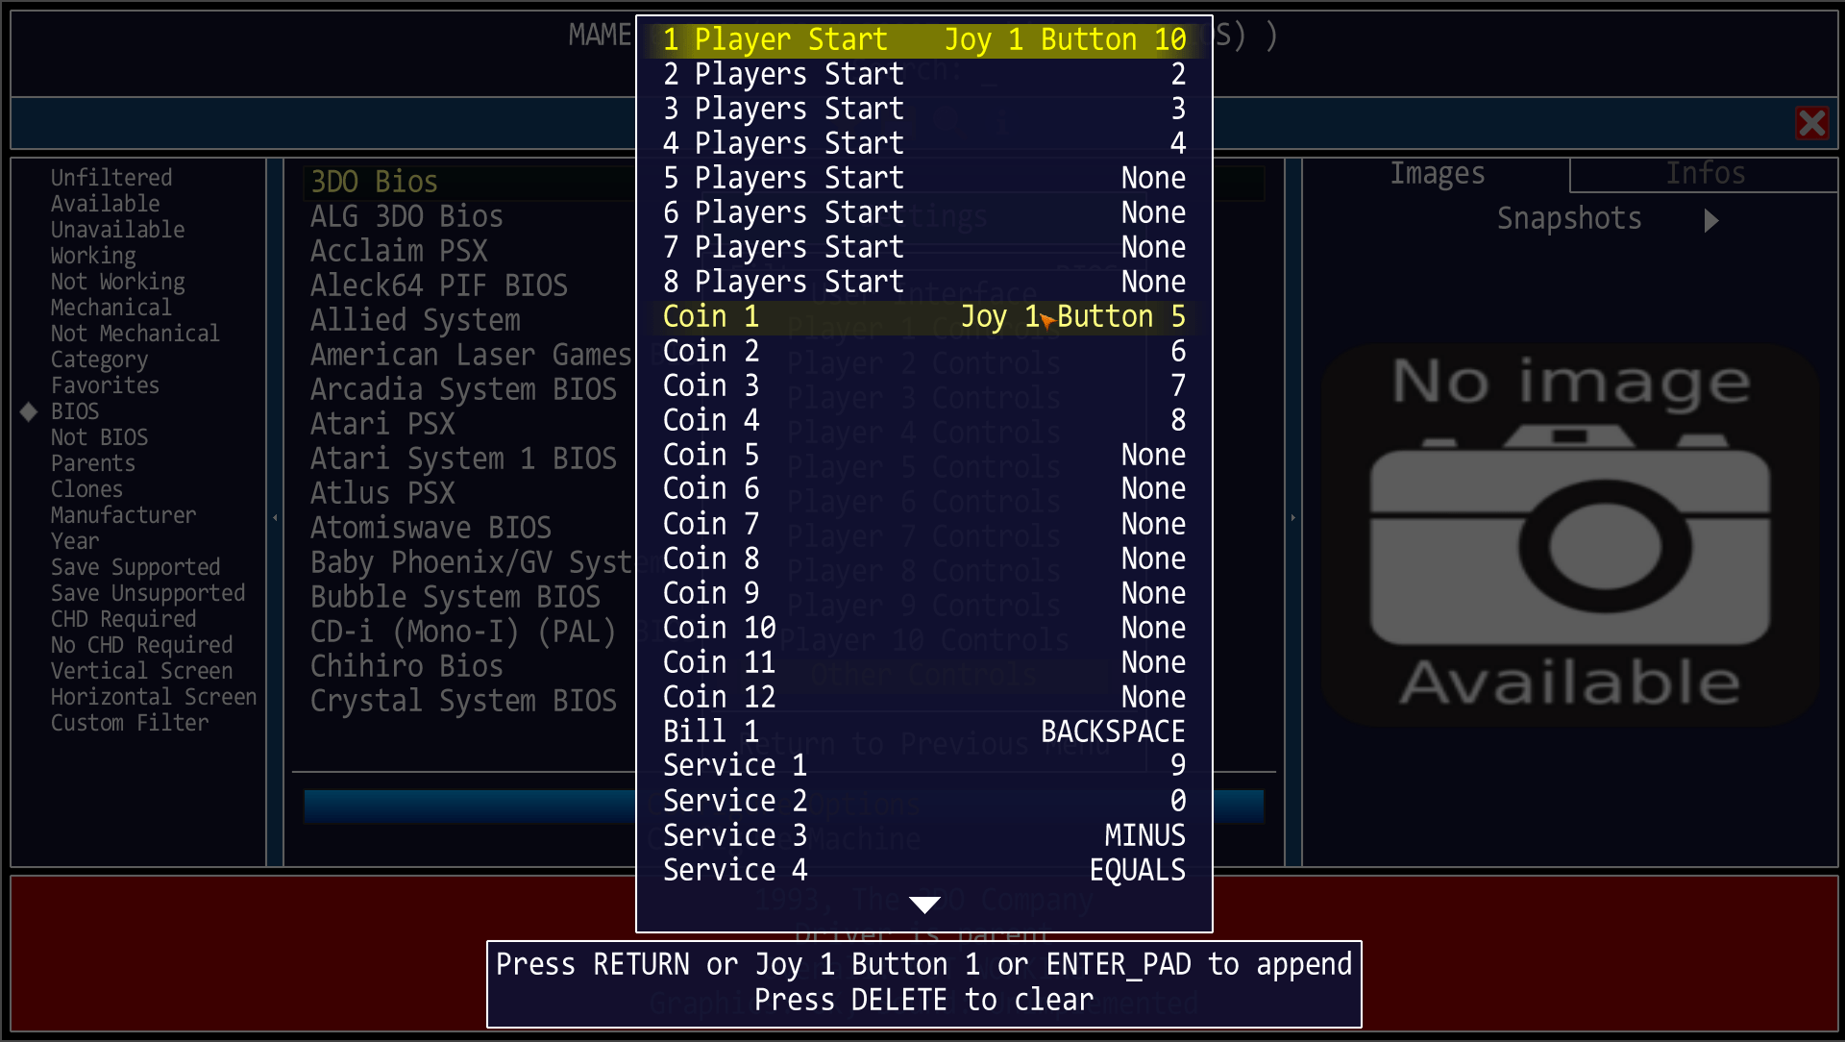Select 2 Players Start input row
Screen dimensions: 1845x1042
924,74
